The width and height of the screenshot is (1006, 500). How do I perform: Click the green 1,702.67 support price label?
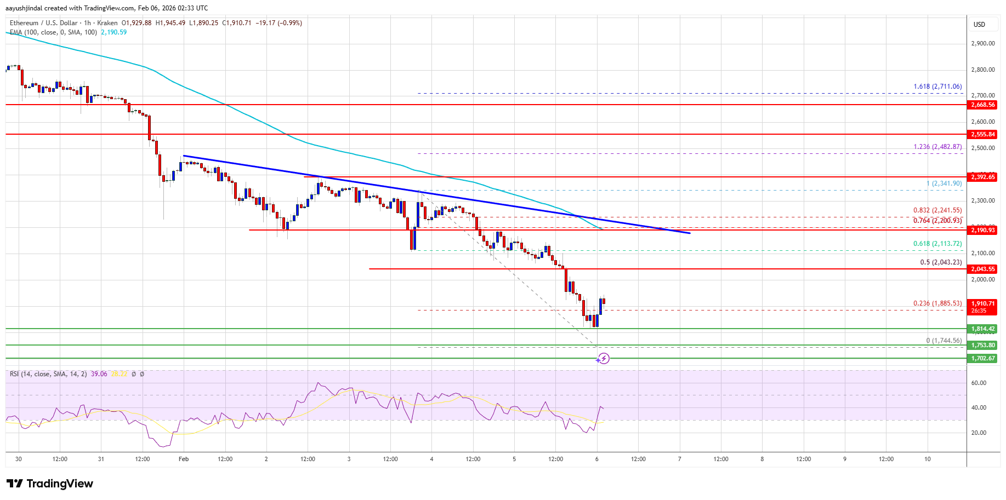click(x=983, y=359)
